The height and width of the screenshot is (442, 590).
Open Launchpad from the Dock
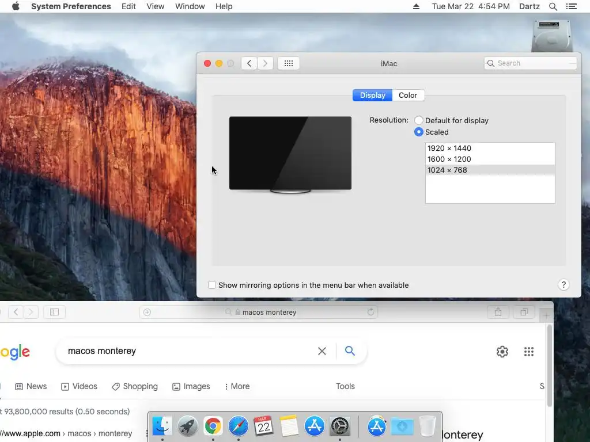(x=188, y=426)
